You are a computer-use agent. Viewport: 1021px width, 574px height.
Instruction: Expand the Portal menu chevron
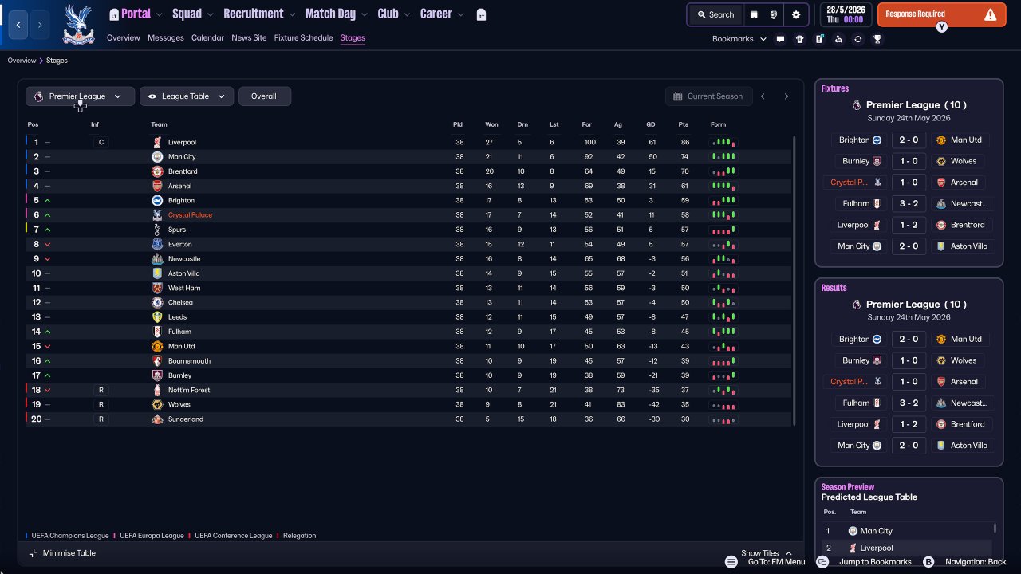(159, 14)
